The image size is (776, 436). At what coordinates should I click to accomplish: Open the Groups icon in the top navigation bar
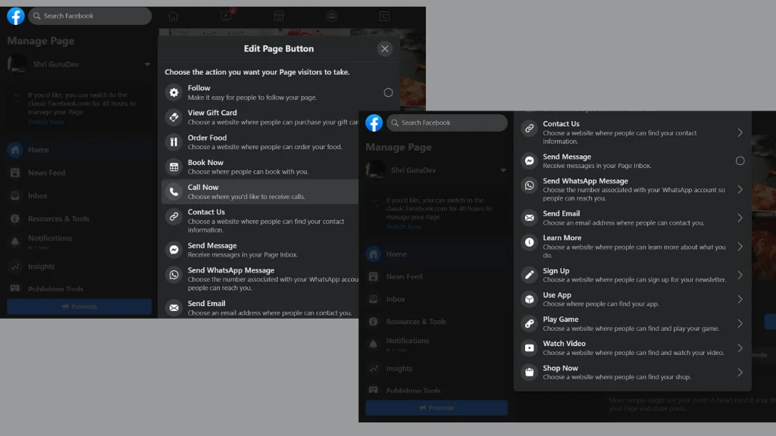pyautogui.click(x=332, y=17)
